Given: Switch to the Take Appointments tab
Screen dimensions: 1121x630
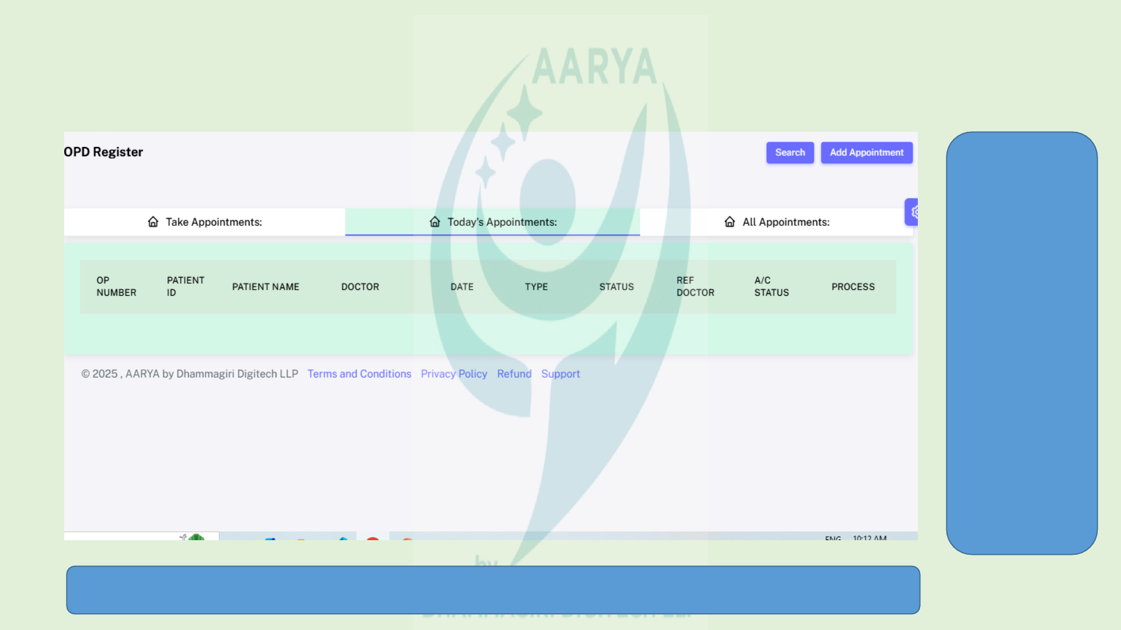Looking at the screenshot, I should pyautogui.click(x=213, y=222).
